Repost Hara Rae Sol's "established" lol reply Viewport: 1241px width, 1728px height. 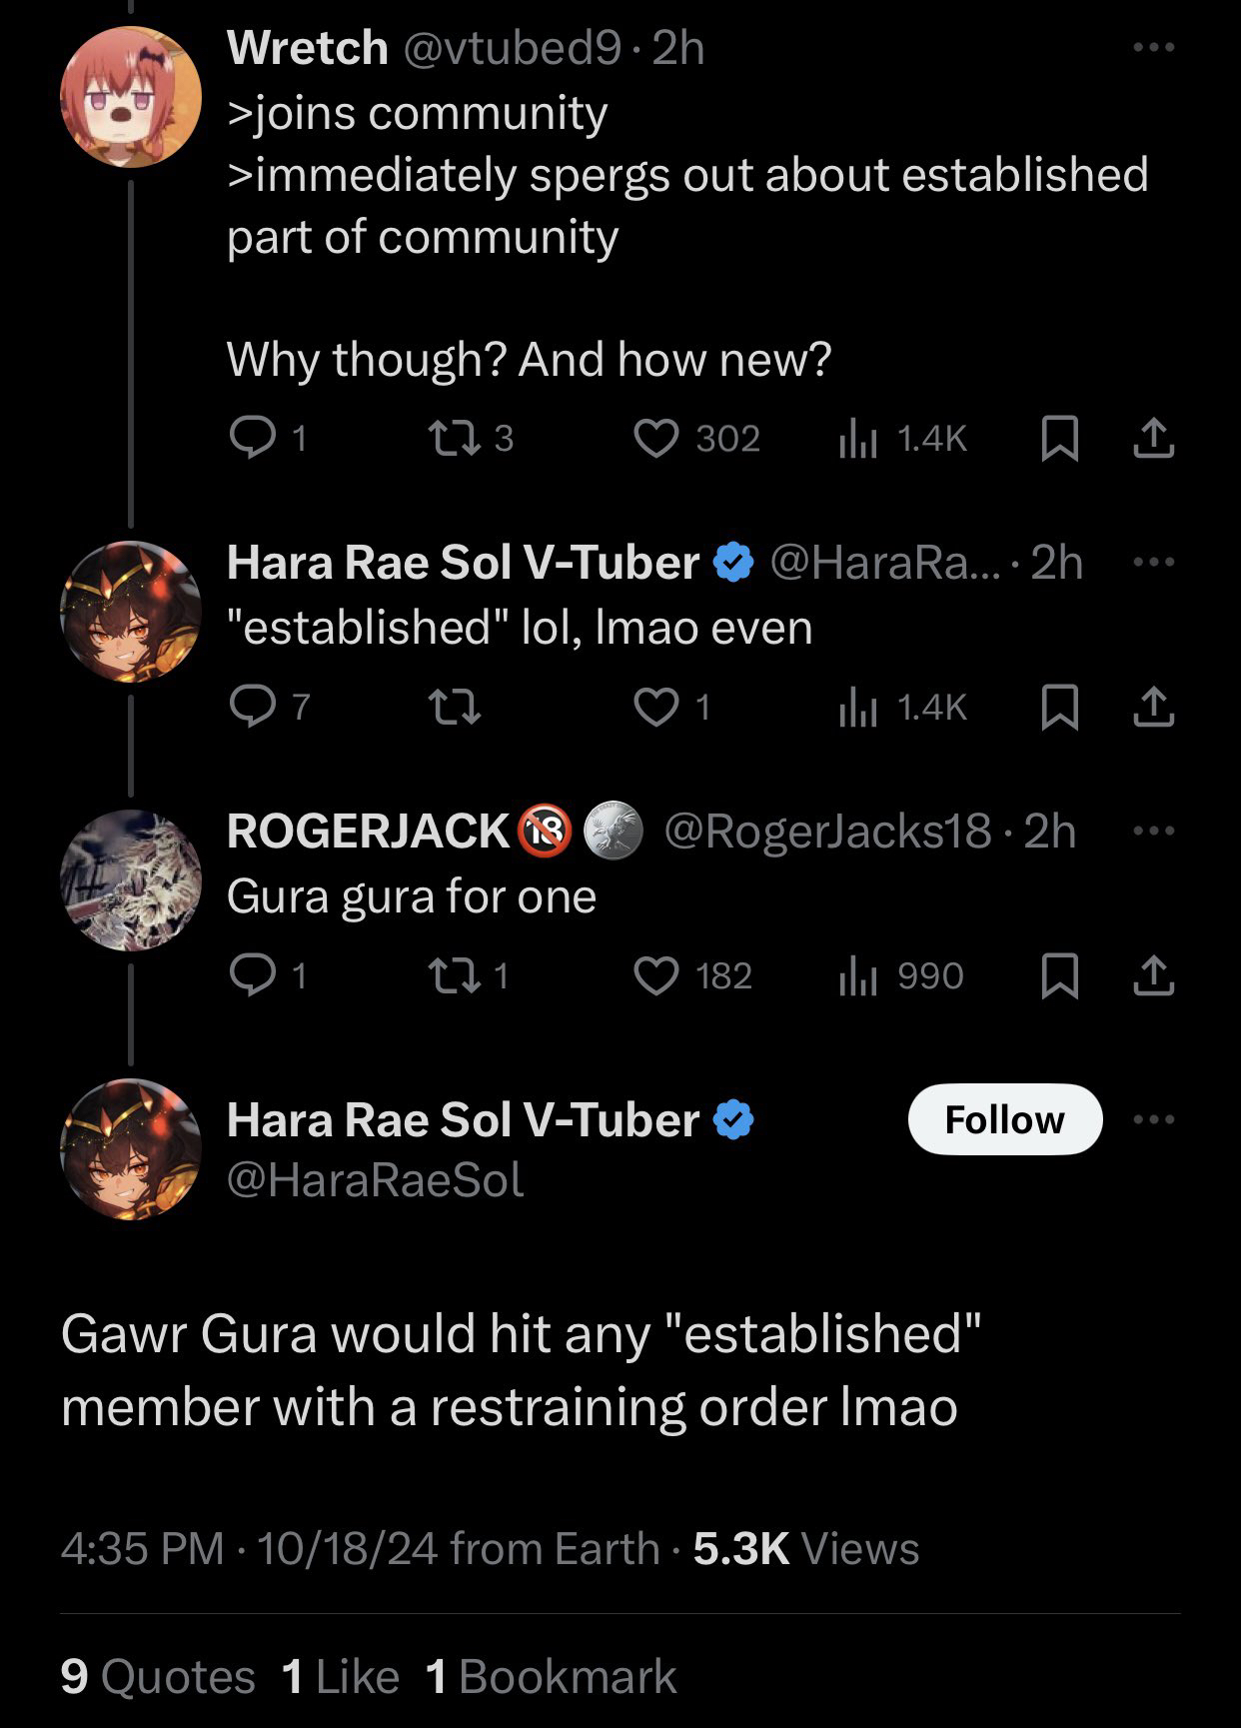pyautogui.click(x=455, y=708)
